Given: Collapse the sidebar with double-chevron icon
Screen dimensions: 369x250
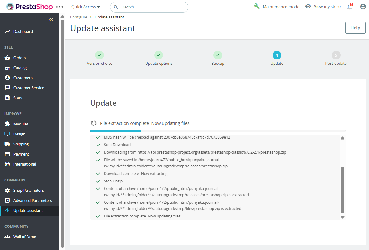Looking at the screenshot, I should pyautogui.click(x=51, y=20).
